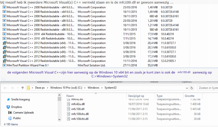The image size is (218, 127).
Task: Click the Zoeken in System32 search box
Action: click(x=208, y=88)
